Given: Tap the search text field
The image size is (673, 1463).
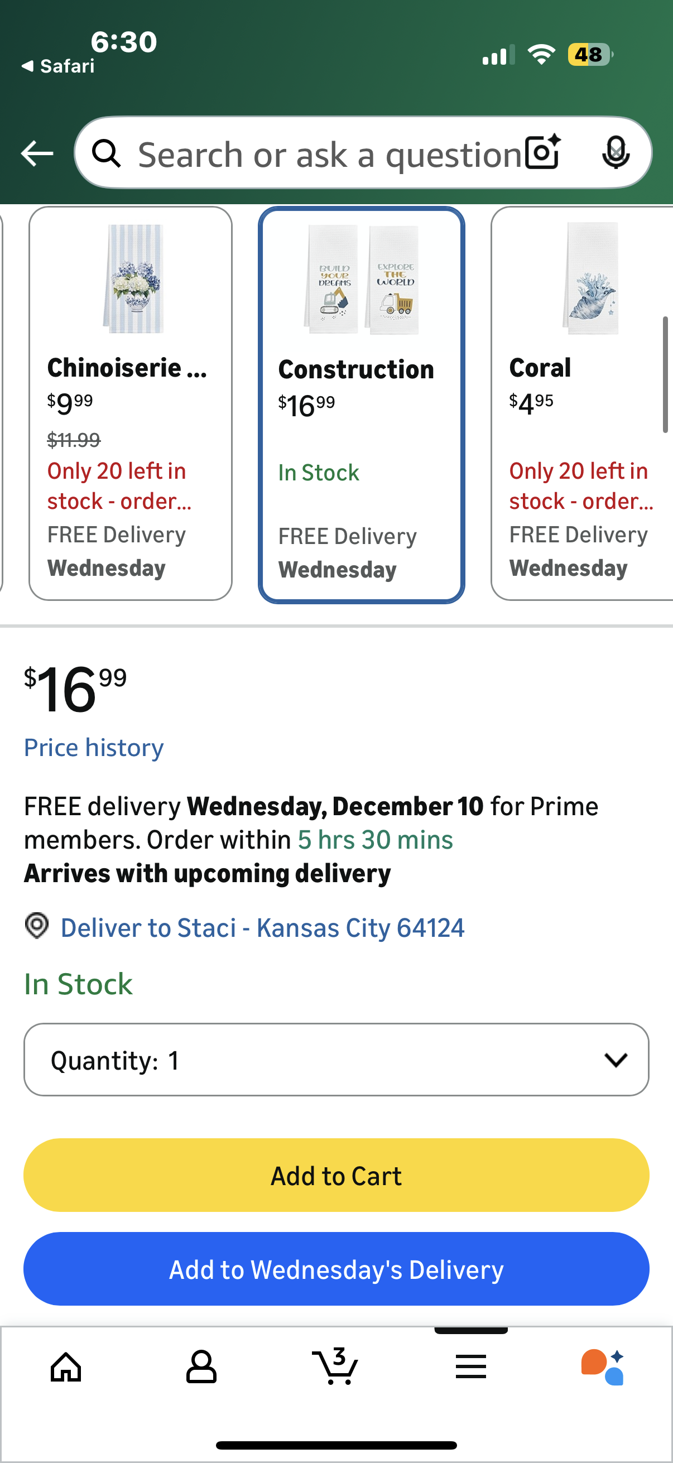Looking at the screenshot, I should tap(329, 155).
